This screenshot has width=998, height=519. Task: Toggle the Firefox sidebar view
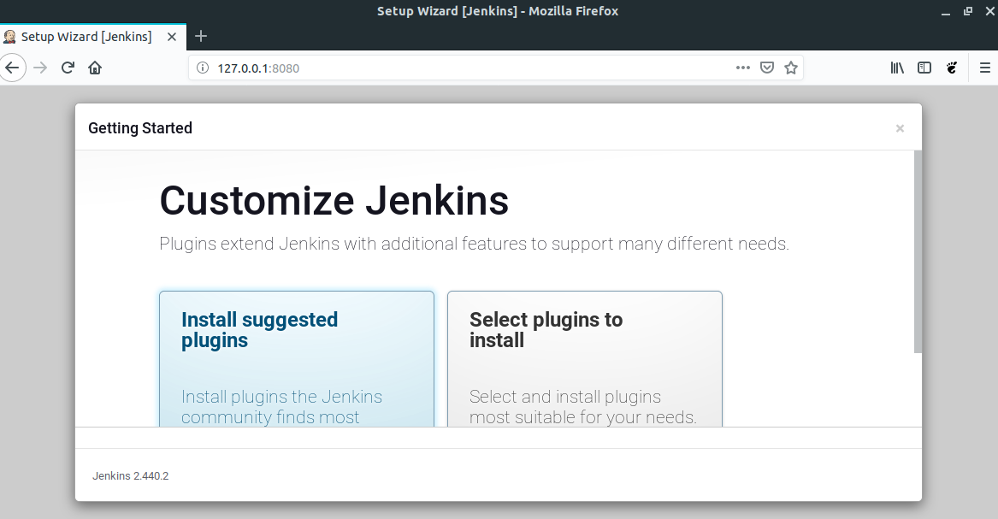[924, 68]
